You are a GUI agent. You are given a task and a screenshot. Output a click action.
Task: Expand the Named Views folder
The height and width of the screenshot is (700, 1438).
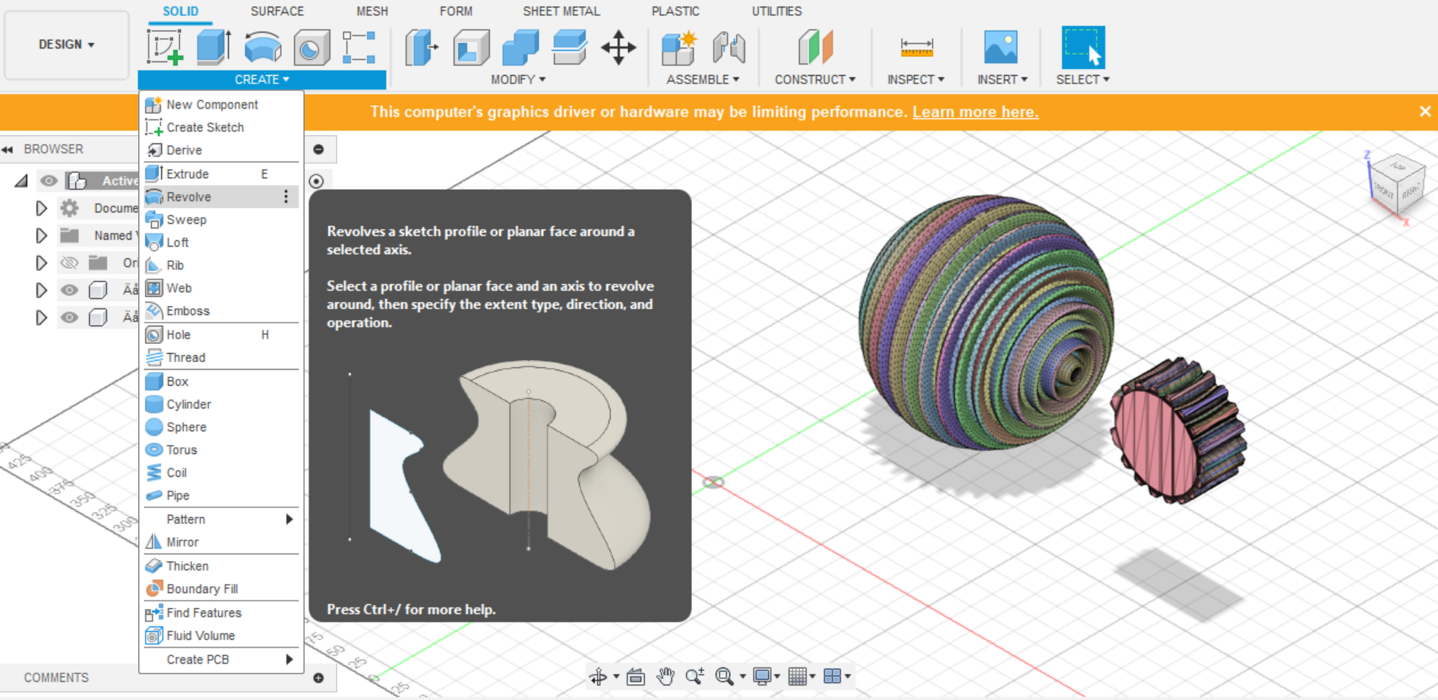(42, 235)
